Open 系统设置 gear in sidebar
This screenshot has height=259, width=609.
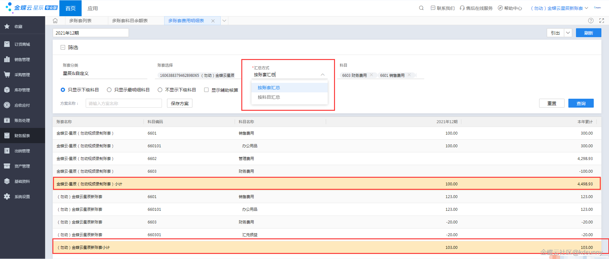[x=22, y=197]
